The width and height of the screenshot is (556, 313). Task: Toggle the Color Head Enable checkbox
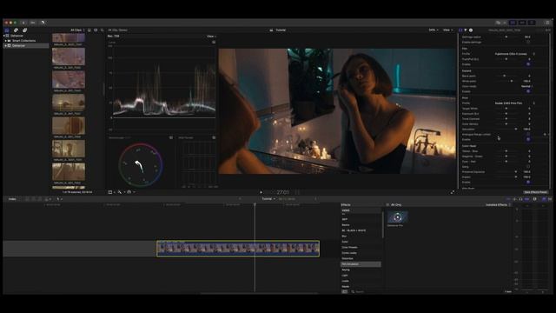point(528,182)
